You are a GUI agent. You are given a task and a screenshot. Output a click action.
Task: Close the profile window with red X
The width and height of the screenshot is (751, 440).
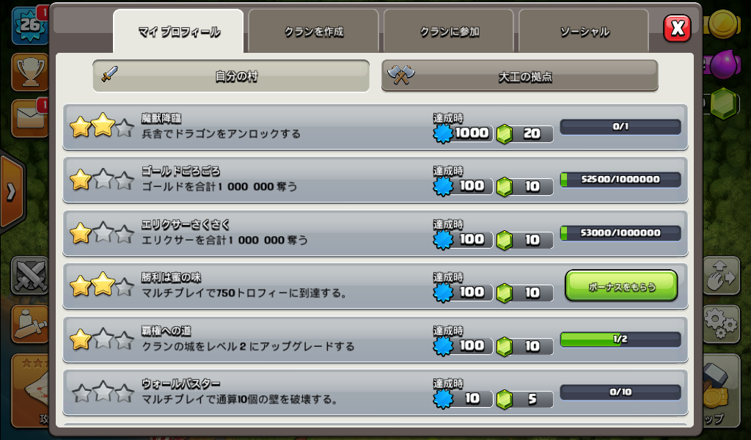click(677, 29)
